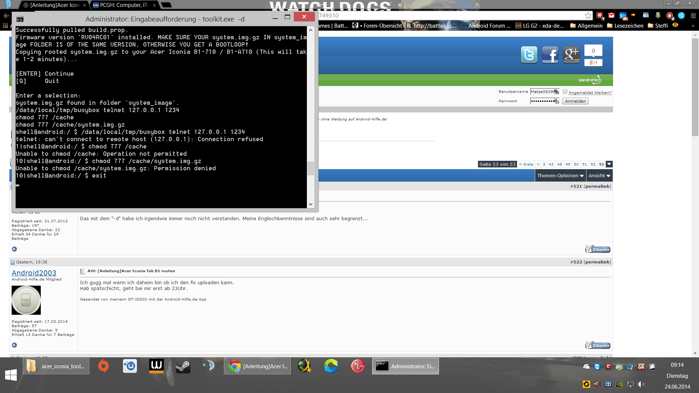Click the blue share extension icon

click(x=681, y=15)
